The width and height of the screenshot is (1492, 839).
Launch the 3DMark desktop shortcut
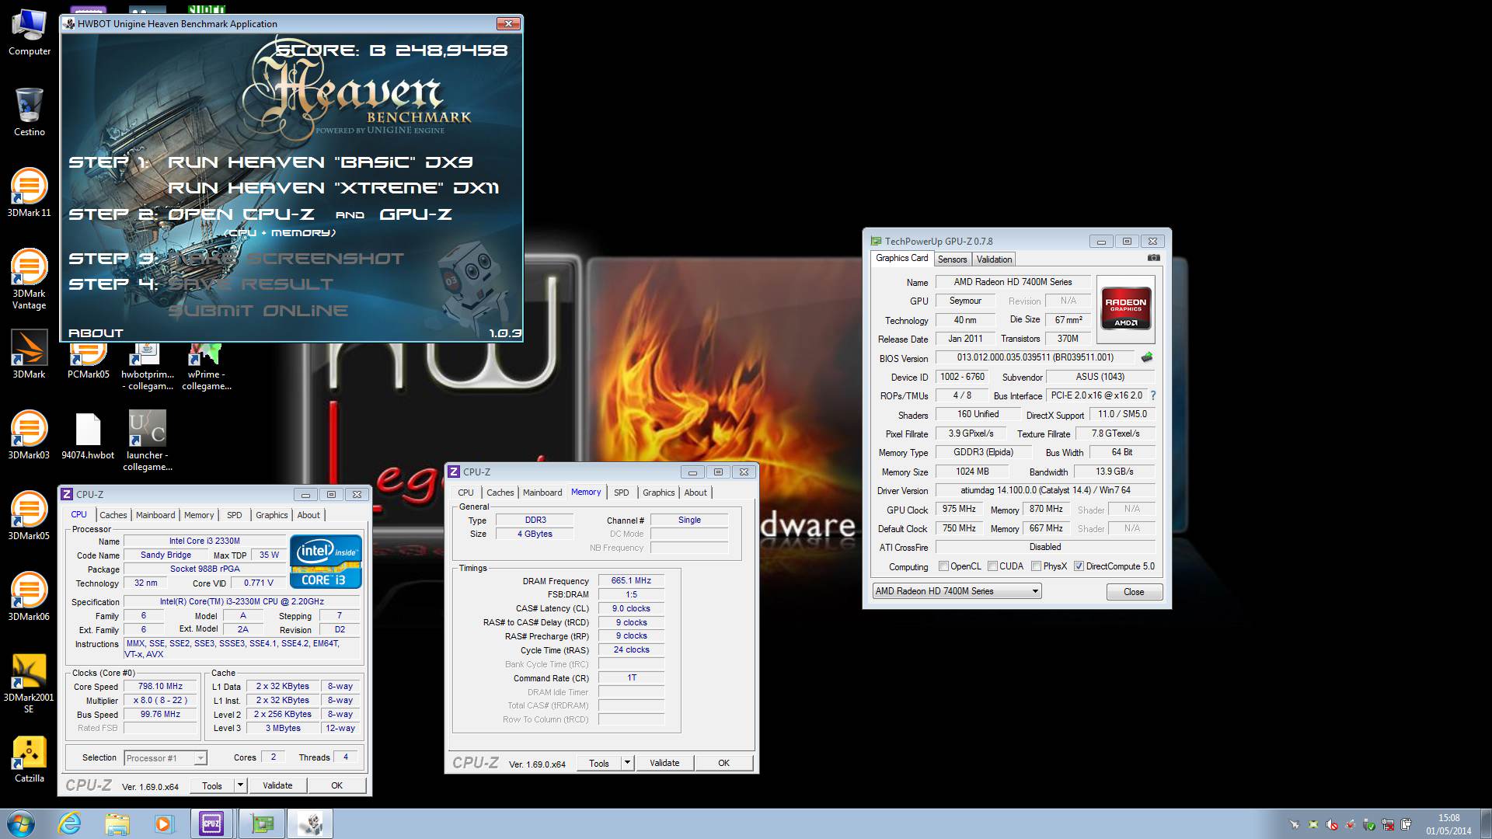point(29,354)
